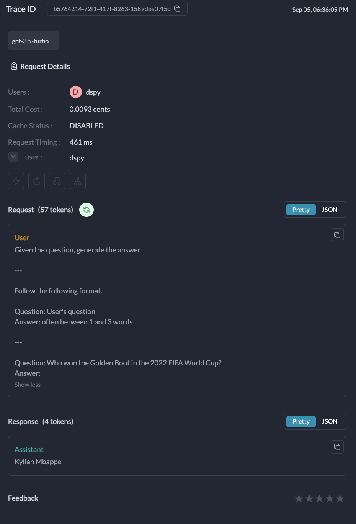The image size is (356, 524).
Task: Click the lightning bolt action icon
Action: click(x=16, y=180)
